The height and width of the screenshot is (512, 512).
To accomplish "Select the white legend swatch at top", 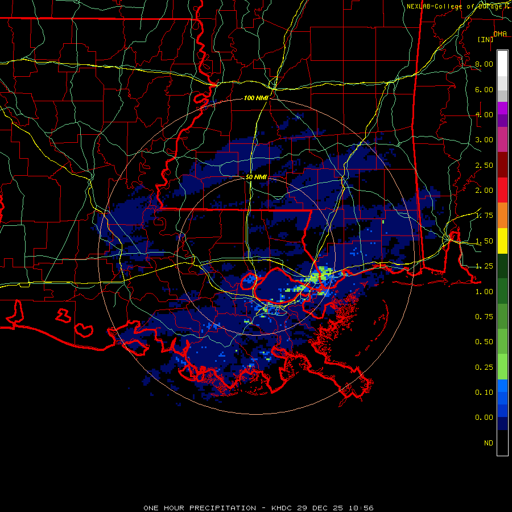I will (502, 63).
